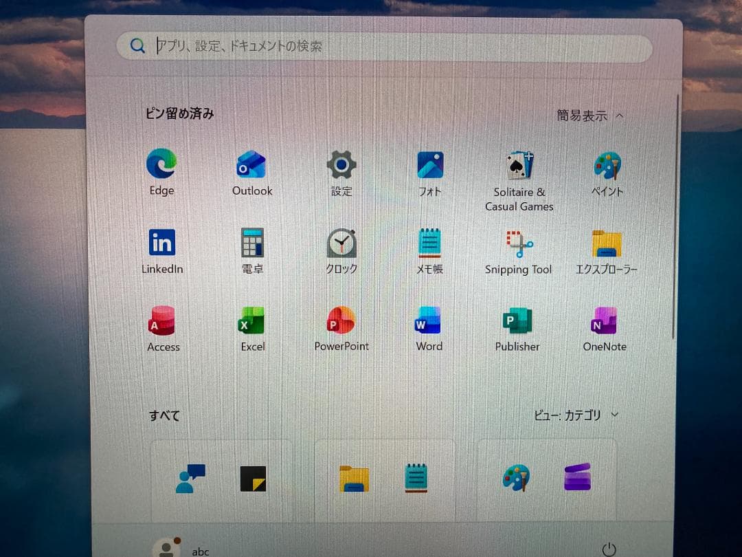Launch Solitaire & Casual Games
742x557 pixels.
519,181
